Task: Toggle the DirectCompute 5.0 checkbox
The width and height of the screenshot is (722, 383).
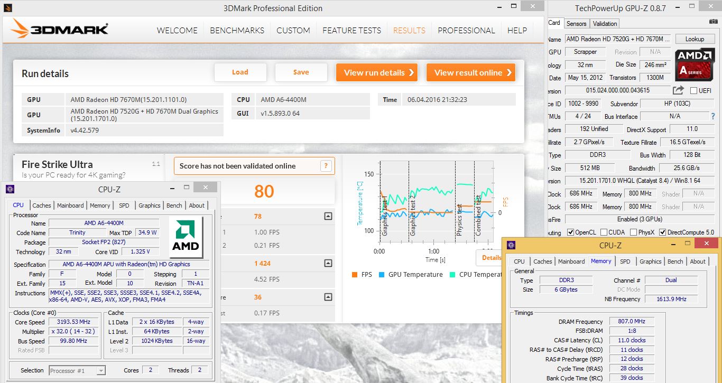Action: click(x=663, y=232)
